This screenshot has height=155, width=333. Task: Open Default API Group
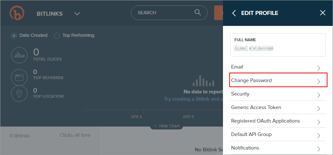pos(278,135)
